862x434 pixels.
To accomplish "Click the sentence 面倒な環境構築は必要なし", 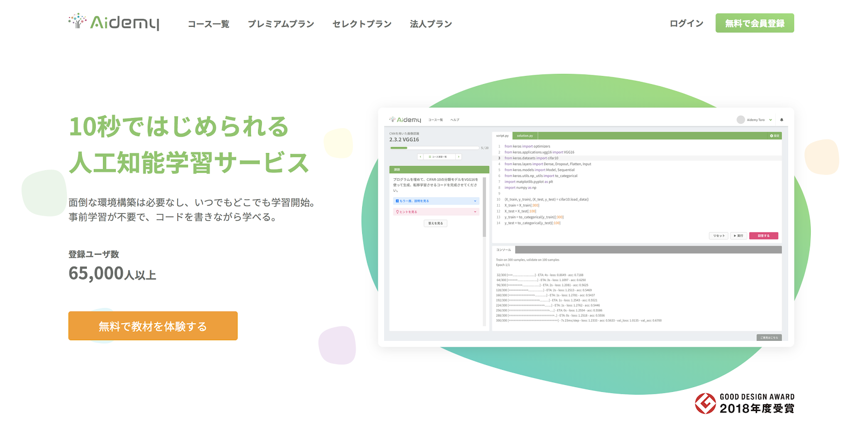I will 127,202.
